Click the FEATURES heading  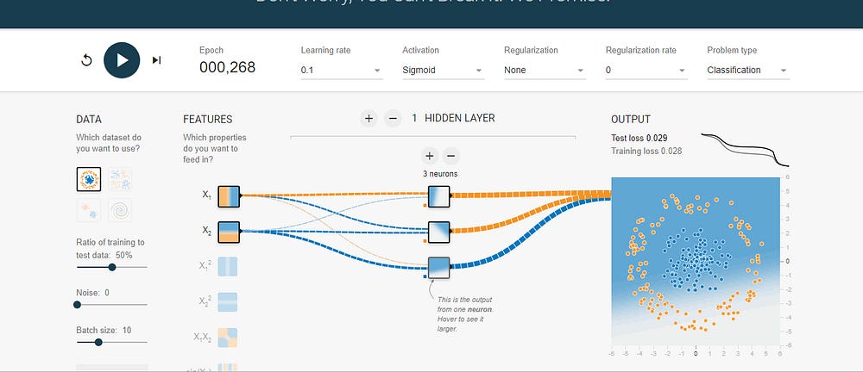click(x=207, y=119)
